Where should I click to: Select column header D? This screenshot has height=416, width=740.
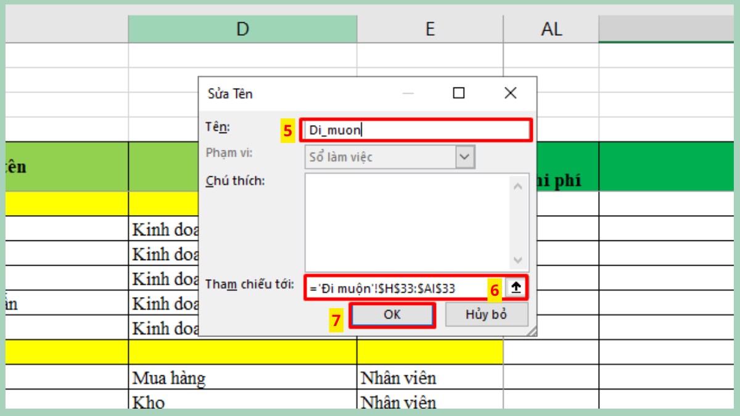coord(242,28)
